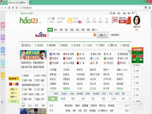This screenshot has width=152, height=114.
Task: Select the 网页 search tab
Action: (50, 30)
